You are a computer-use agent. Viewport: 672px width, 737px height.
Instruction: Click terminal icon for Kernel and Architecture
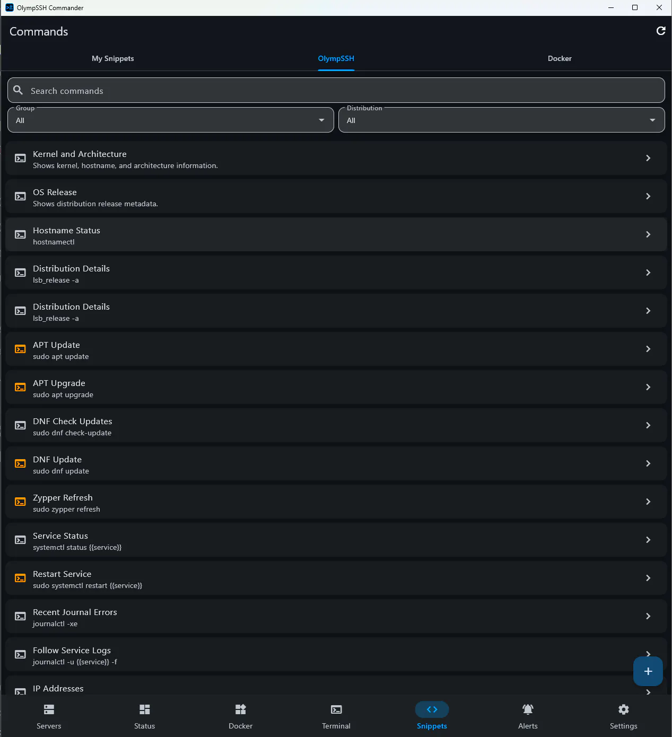pos(20,159)
